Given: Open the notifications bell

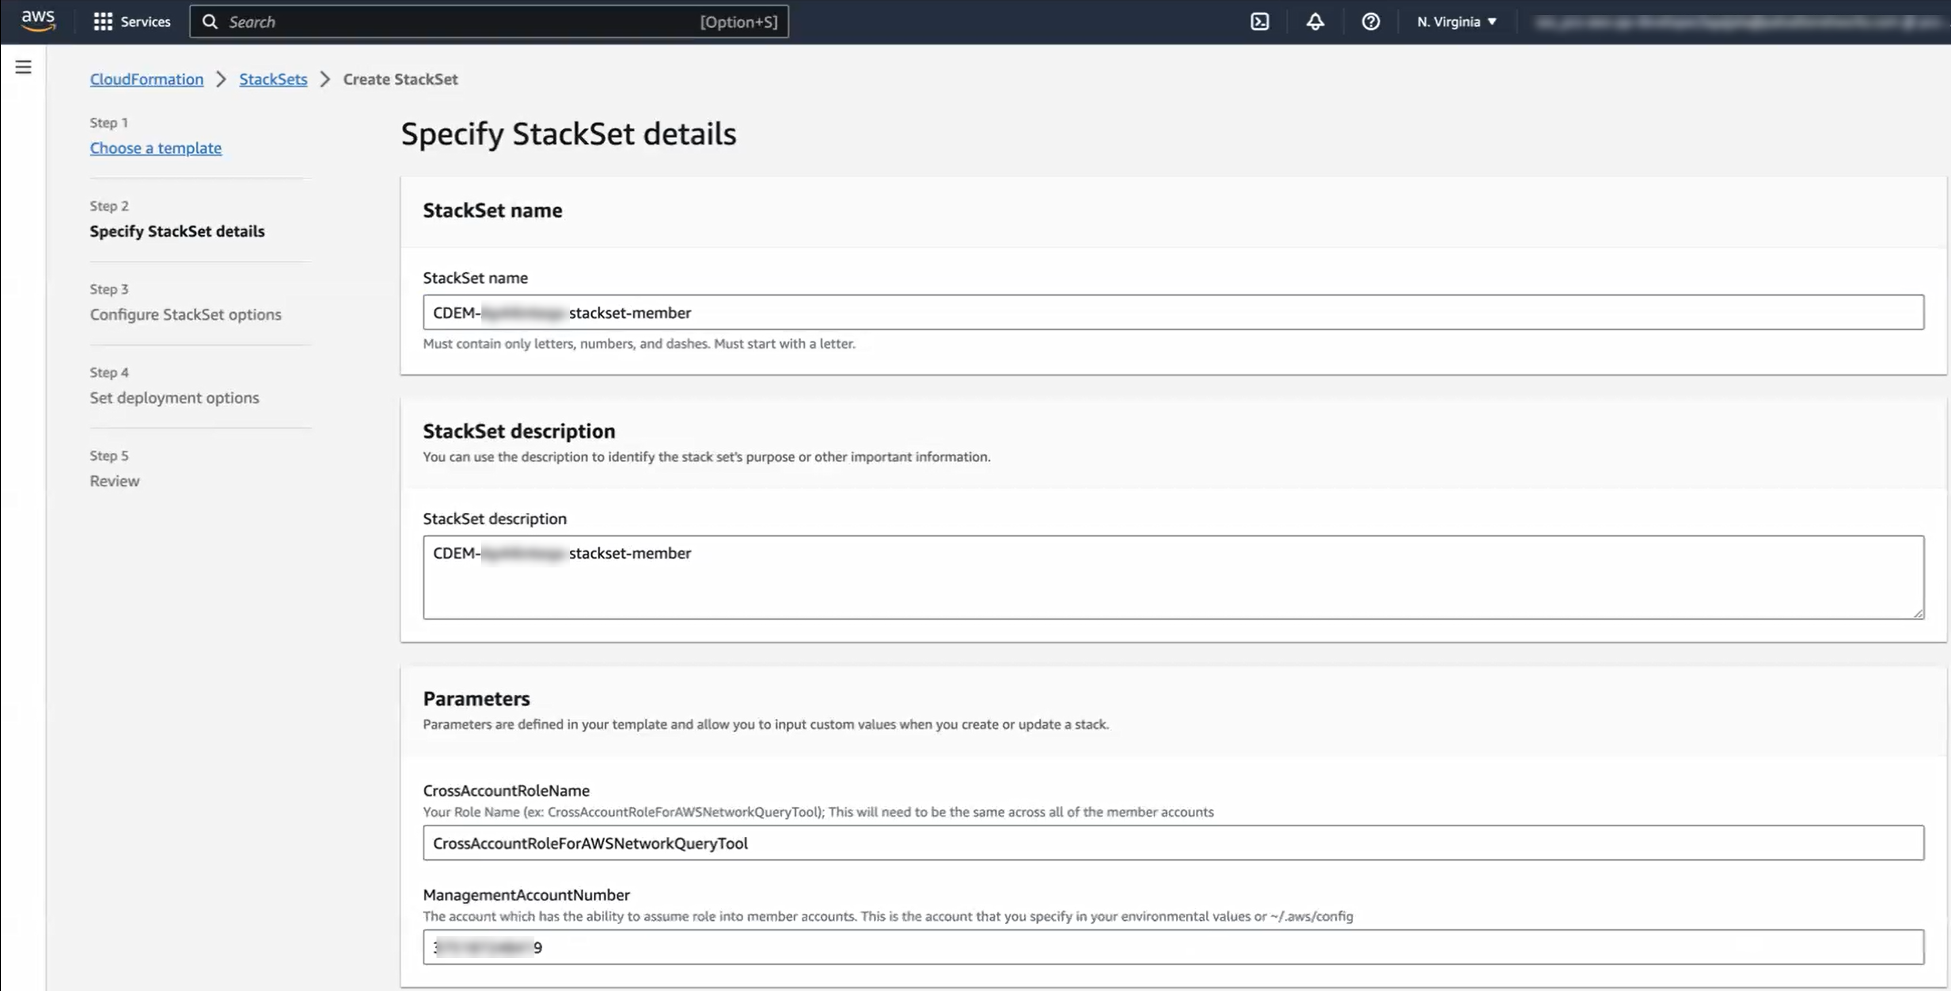Looking at the screenshot, I should click(x=1315, y=21).
